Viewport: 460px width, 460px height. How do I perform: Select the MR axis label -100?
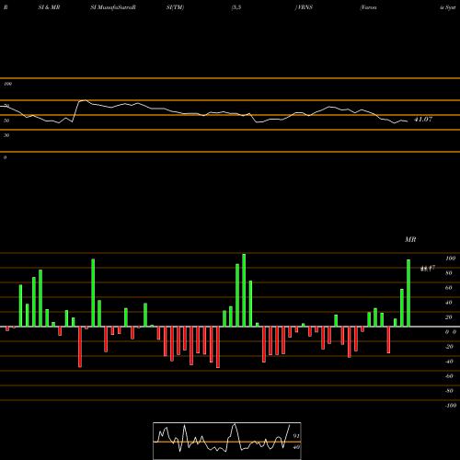coord(450,406)
